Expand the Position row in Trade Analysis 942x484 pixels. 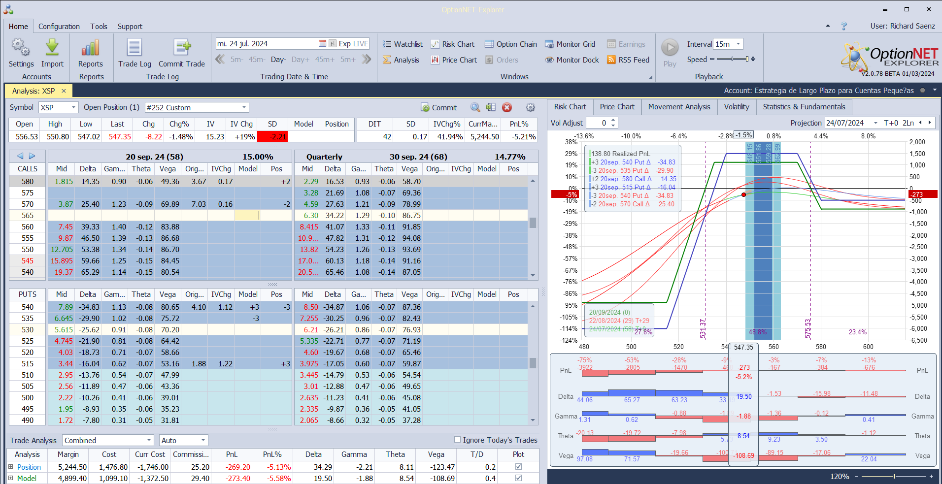tap(11, 467)
